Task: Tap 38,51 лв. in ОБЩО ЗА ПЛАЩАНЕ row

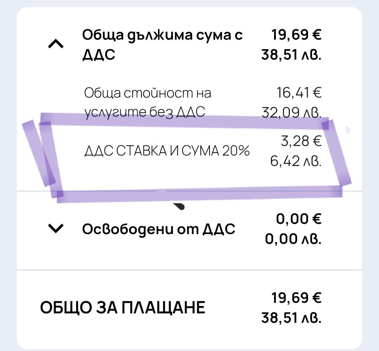Action: click(292, 318)
